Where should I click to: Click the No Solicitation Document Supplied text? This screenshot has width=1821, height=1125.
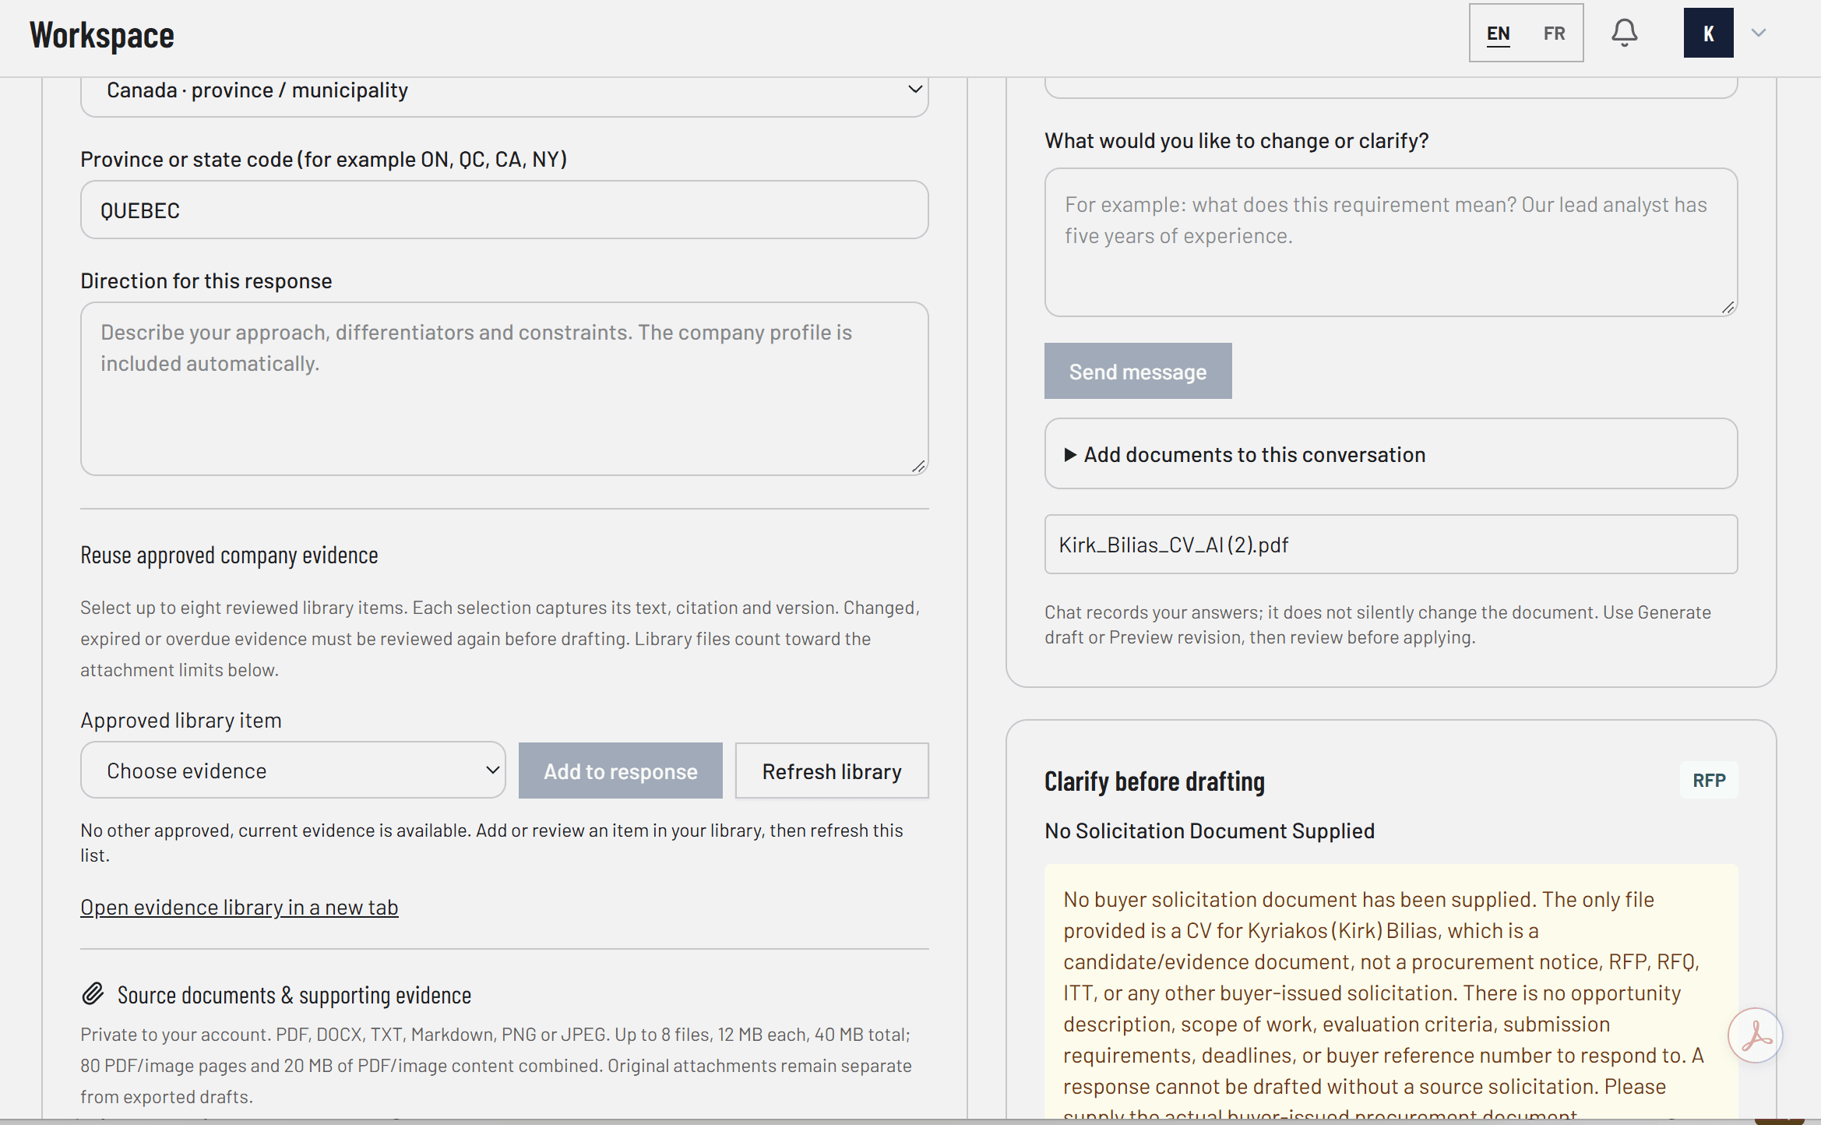[x=1209, y=831]
